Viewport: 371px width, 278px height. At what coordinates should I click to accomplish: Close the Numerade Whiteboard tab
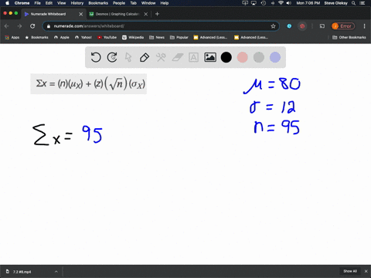(81, 14)
